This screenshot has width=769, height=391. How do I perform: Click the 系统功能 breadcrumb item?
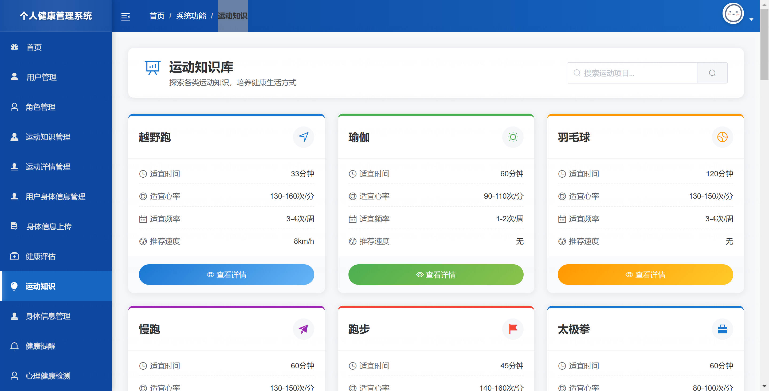[191, 16]
